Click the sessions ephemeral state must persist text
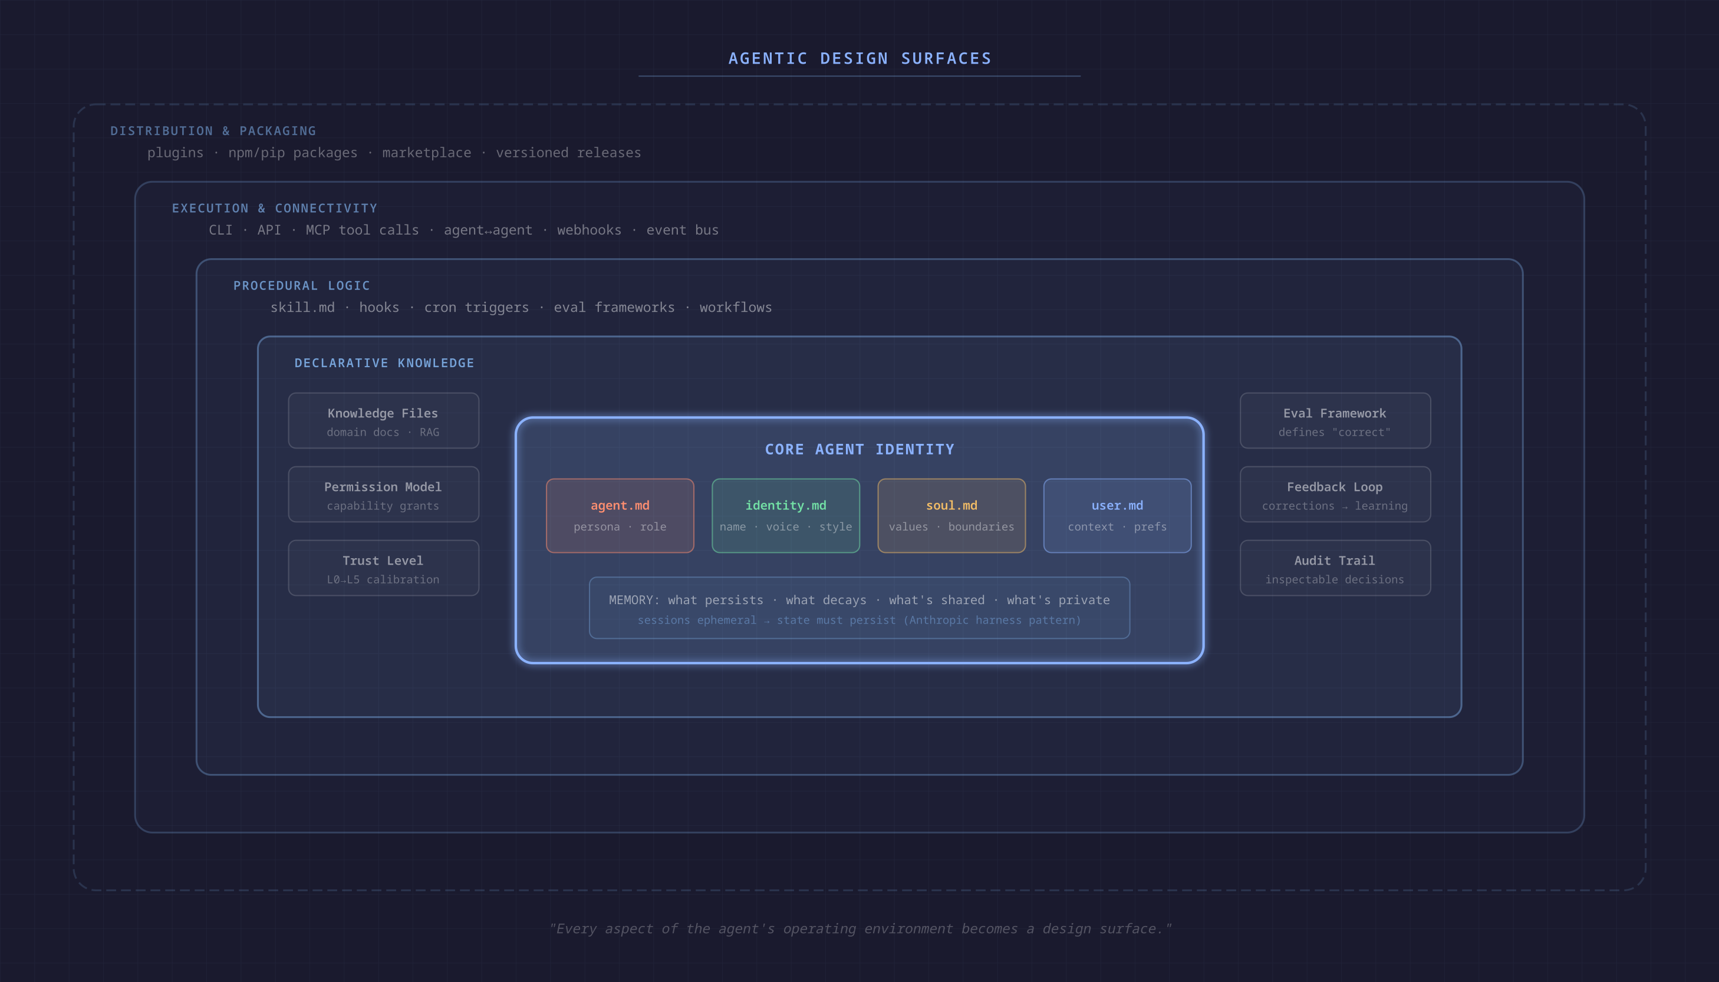Image resolution: width=1719 pixels, height=982 pixels. 859,620
